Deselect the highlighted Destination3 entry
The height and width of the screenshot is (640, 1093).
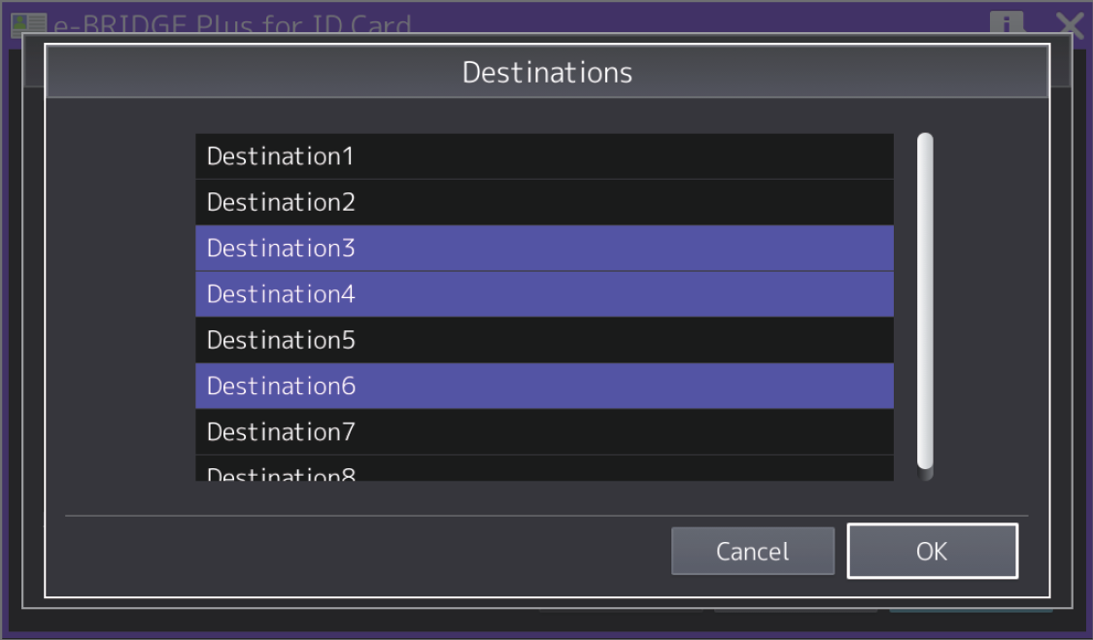point(544,249)
